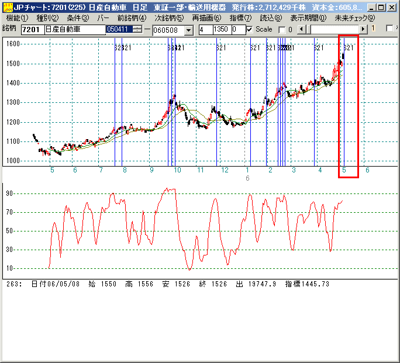
Task: Minimize the JP Chart window
Action: (x=371, y=8)
